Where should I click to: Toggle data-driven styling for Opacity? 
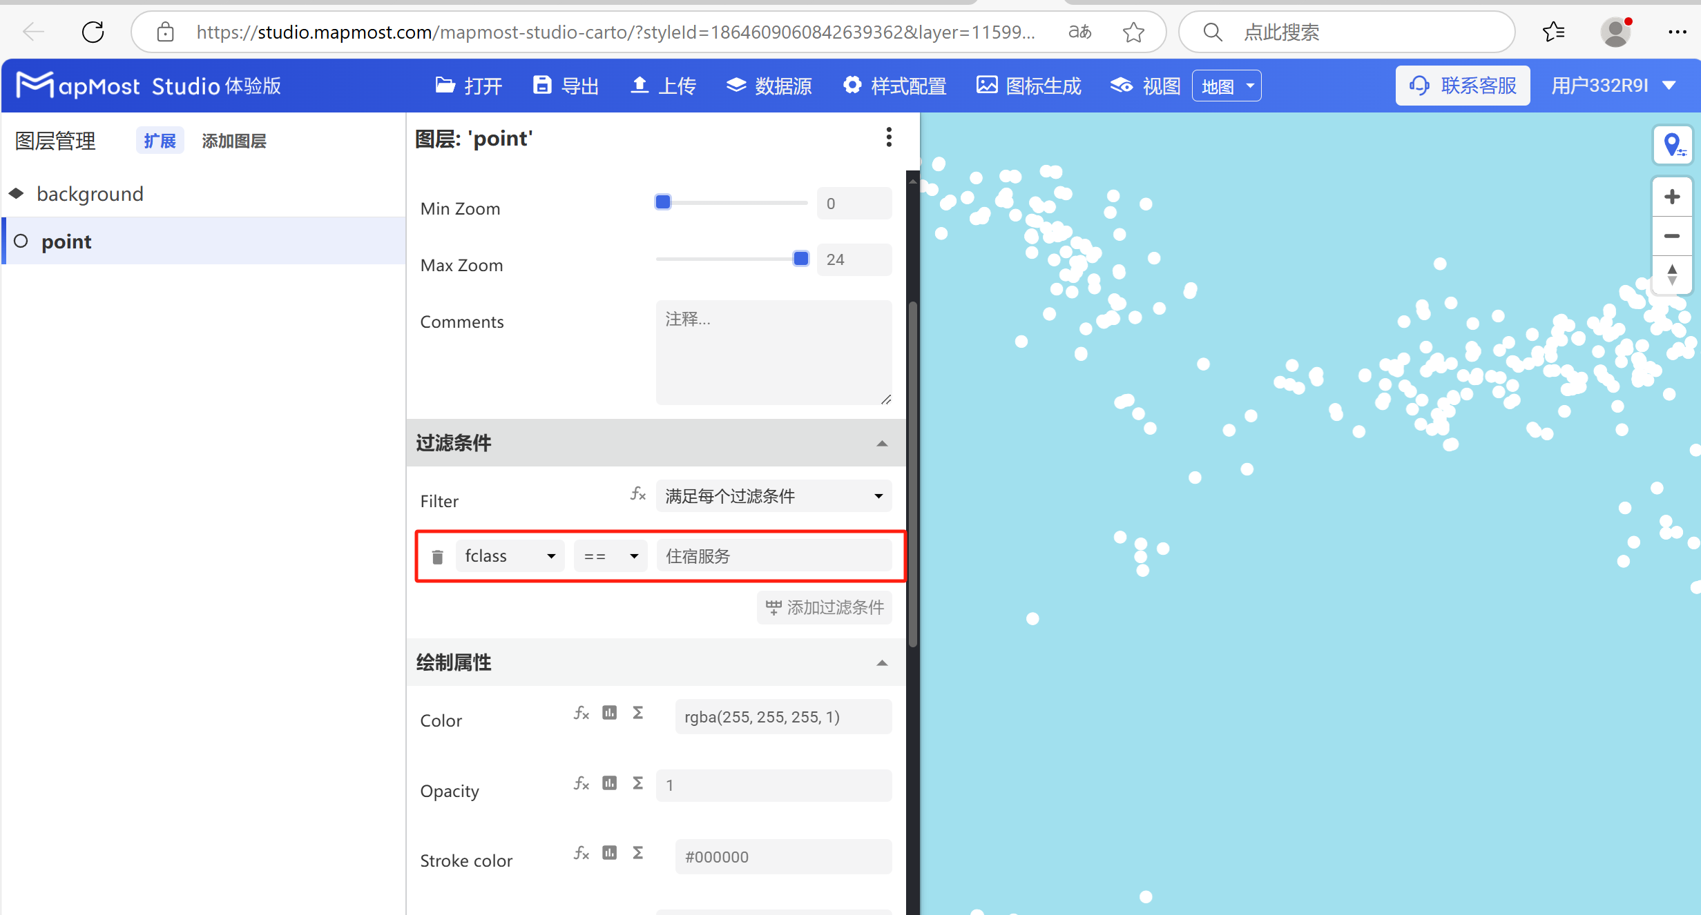point(609,783)
